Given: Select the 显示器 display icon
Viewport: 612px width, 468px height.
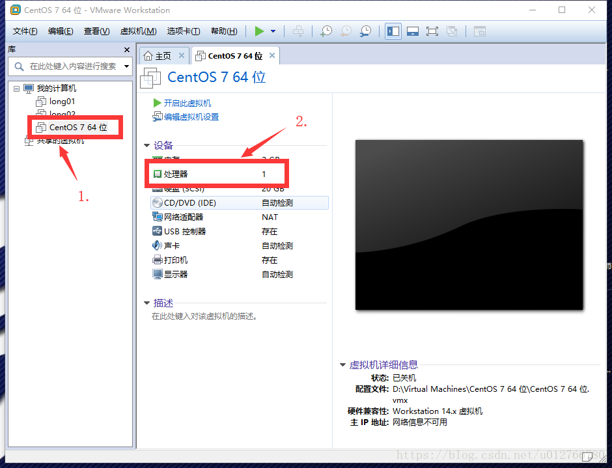Looking at the screenshot, I should pyautogui.click(x=157, y=275).
